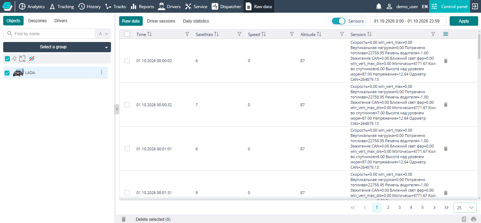Viewport: 481px width, 223px height.
Task: Go to page 2 of results
Action: point(388,207)
